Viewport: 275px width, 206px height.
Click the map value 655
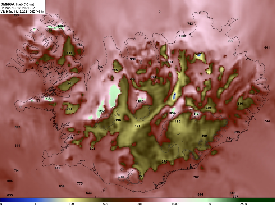pyautogui.click(x=10, y=195)
